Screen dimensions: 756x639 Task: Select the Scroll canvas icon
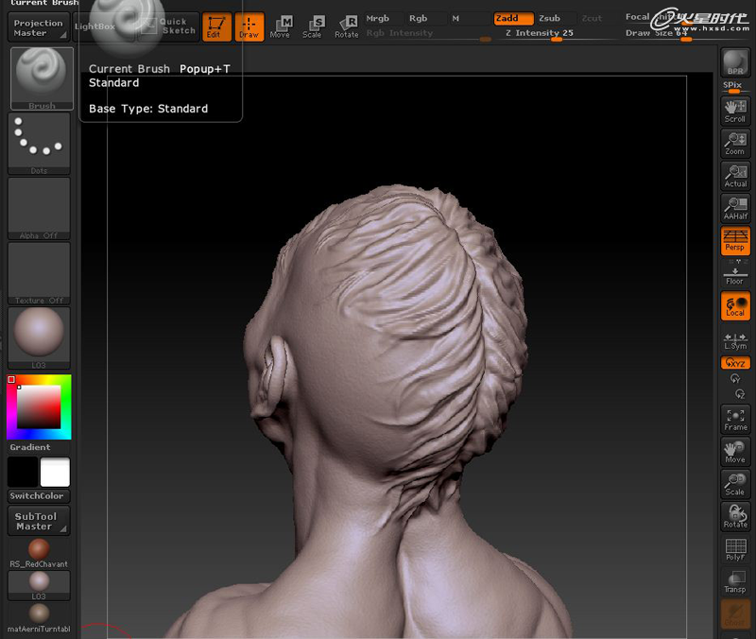click(x=735, y=111)
